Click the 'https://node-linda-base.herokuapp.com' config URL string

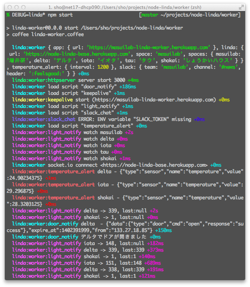coord(77,54)
